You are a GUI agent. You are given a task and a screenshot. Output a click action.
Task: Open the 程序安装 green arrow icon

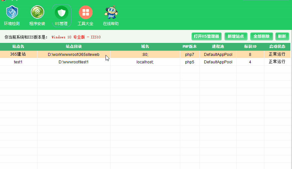[37, 12]
